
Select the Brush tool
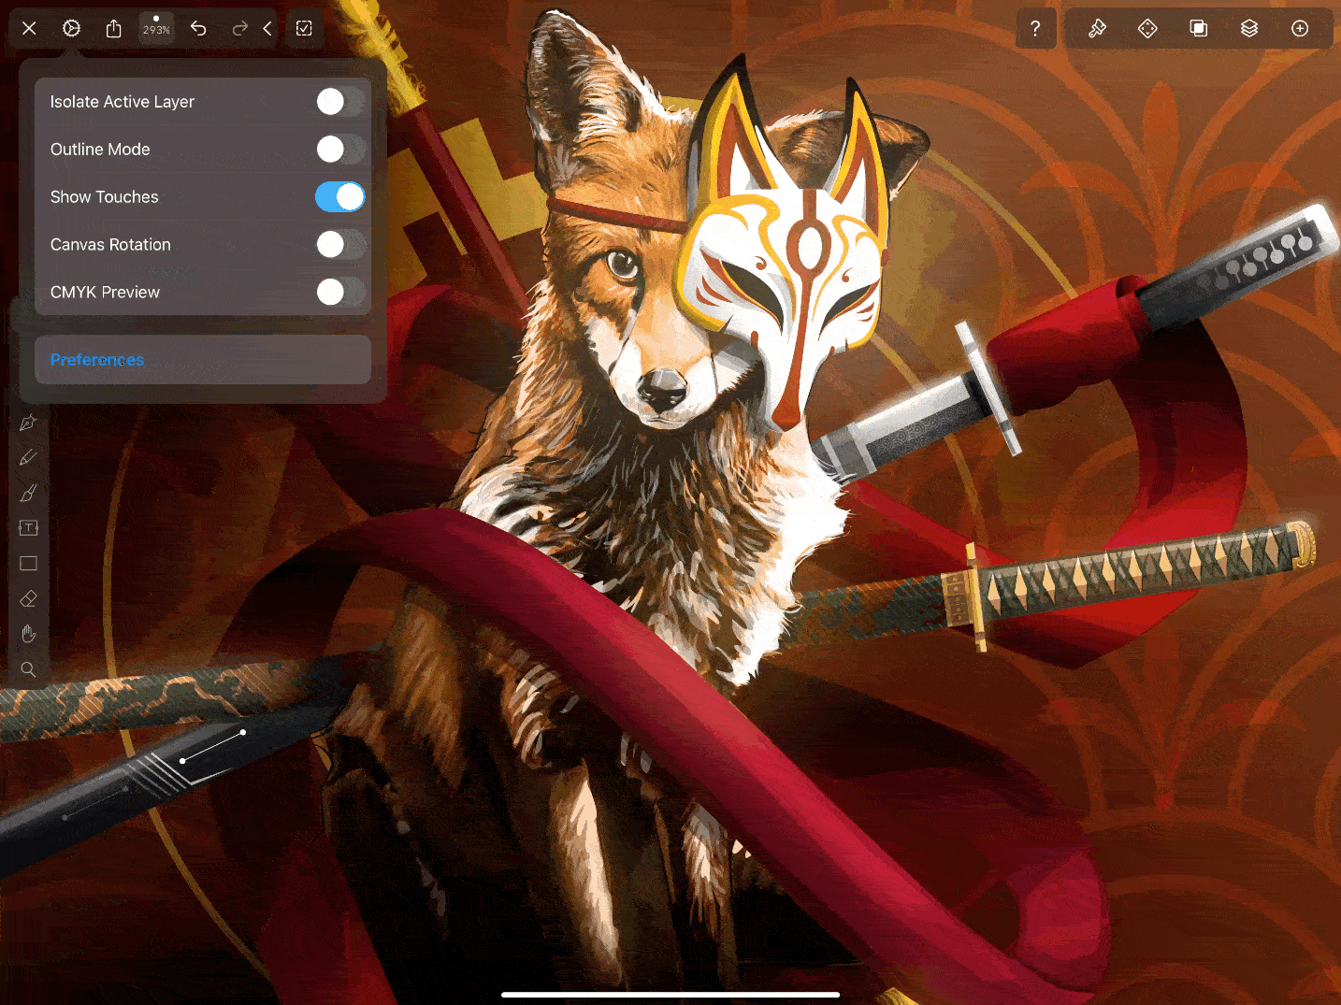[x=28, y=493]
